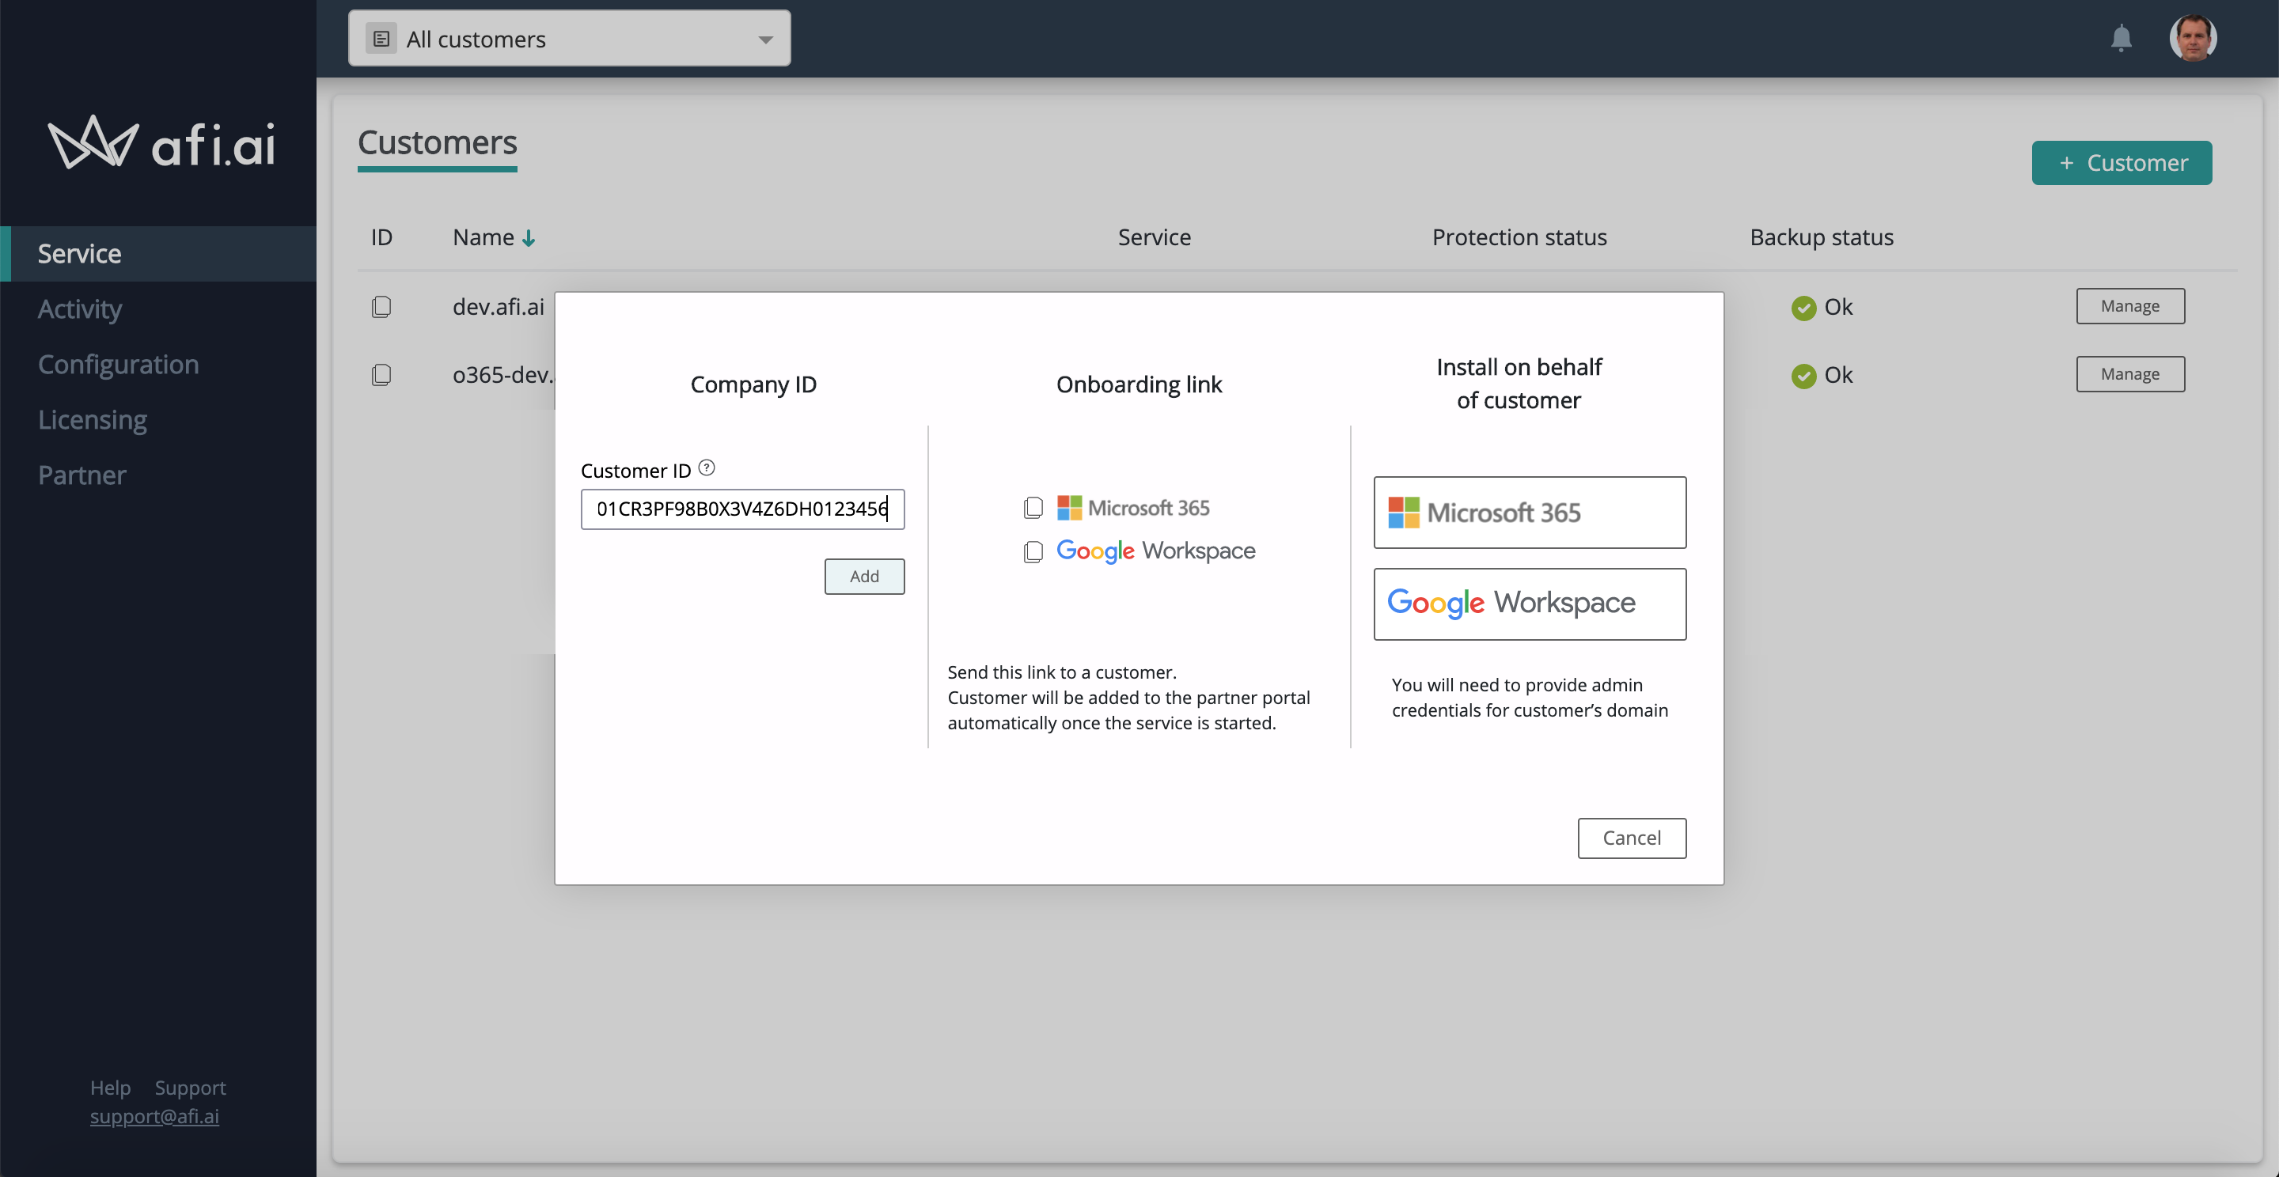Select the Customers tab heading
The height and width of the screenshot is (1177, 2279).
[x=437, y=143]
